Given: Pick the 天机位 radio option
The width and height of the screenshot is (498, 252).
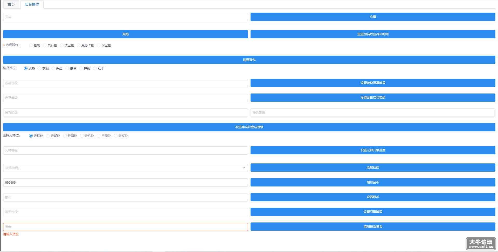Looking at the screenshot, I should [x=82, y=136].
